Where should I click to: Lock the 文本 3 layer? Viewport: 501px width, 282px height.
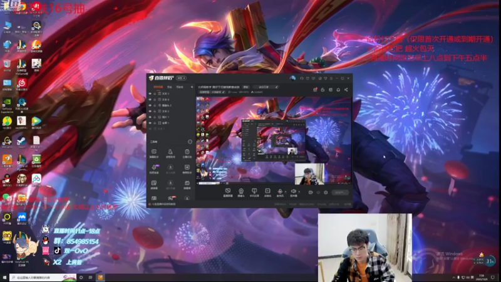point(155,93)
